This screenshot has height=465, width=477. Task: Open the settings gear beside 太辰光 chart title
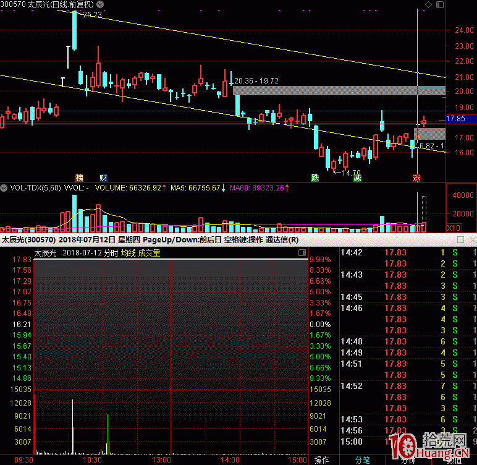pos(100,4)
